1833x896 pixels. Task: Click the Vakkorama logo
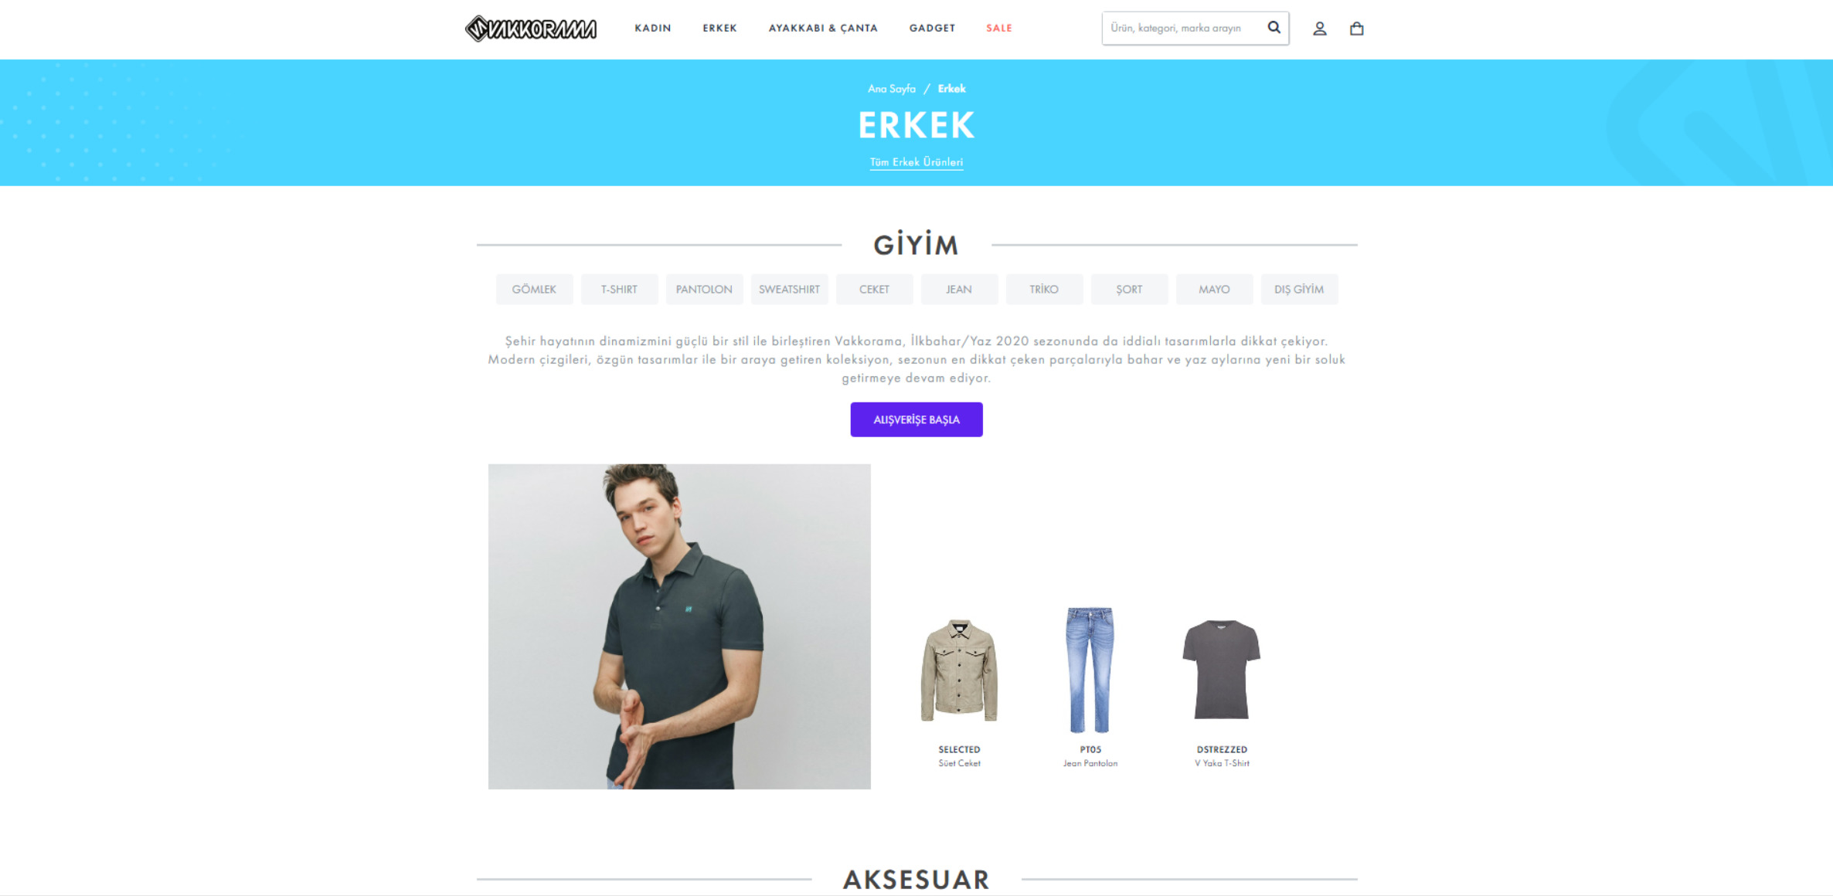pos(531,29)
